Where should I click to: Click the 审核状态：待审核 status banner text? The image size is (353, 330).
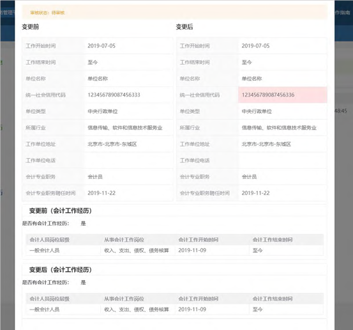47,13
